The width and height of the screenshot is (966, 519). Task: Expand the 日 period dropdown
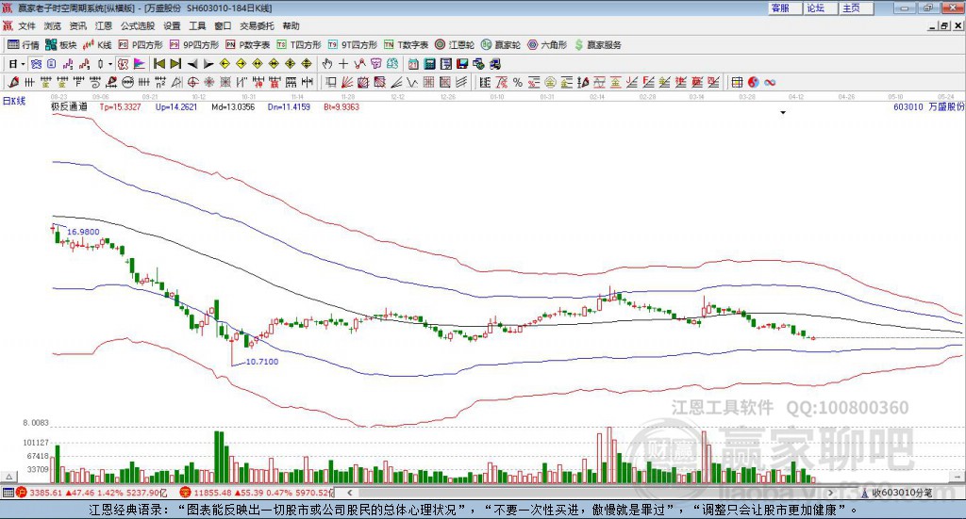[14, 64]
